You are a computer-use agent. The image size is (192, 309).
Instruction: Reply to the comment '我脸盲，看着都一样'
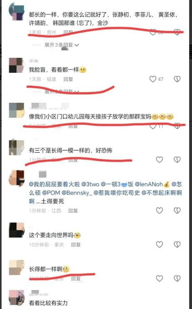(68, 79)
